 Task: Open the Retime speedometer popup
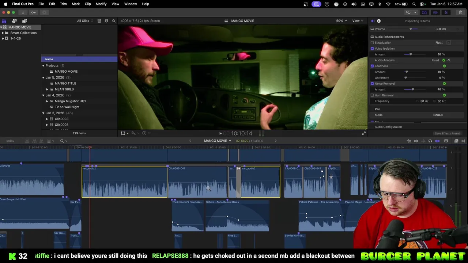(146, 133)
